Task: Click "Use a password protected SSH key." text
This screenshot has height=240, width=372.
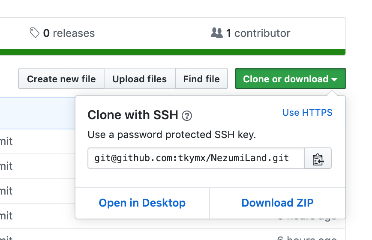Action: tap(172, 135)
